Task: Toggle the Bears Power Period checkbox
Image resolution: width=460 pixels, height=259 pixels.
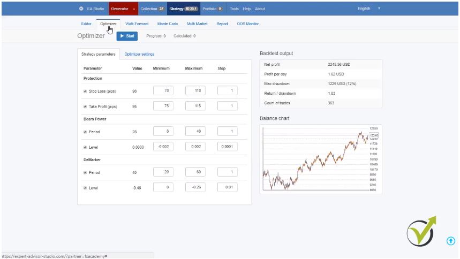Action: [85, 132]
